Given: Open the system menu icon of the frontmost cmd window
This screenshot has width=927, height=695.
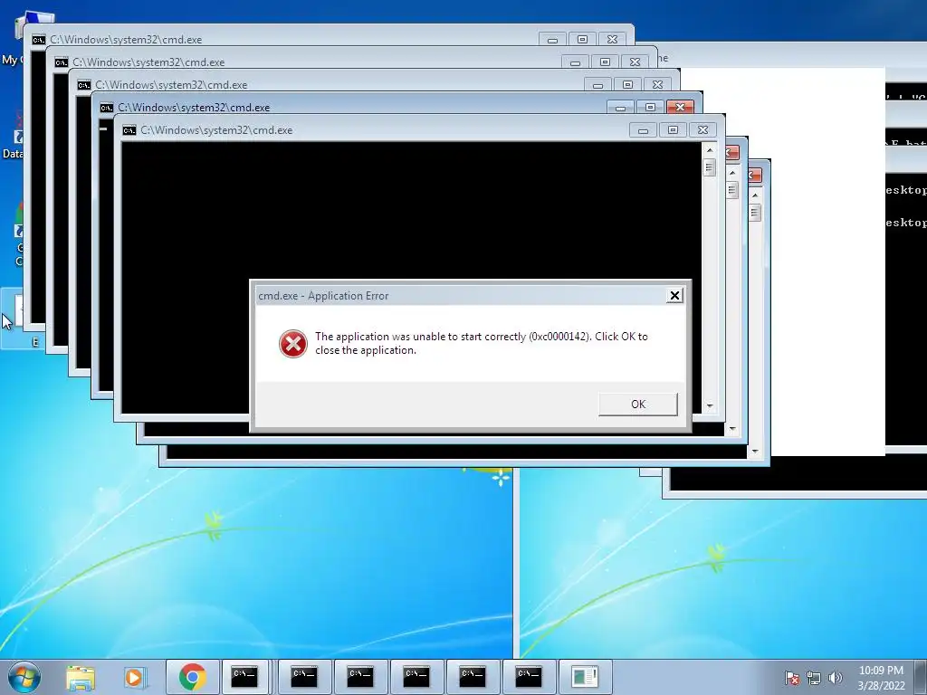Looking at the screenshot, I should click(x=129, y=130).
